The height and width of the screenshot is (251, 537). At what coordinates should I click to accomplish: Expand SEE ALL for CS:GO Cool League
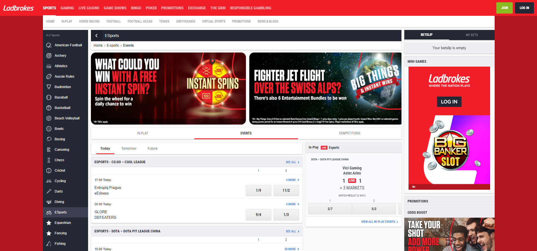coord(292,162)
